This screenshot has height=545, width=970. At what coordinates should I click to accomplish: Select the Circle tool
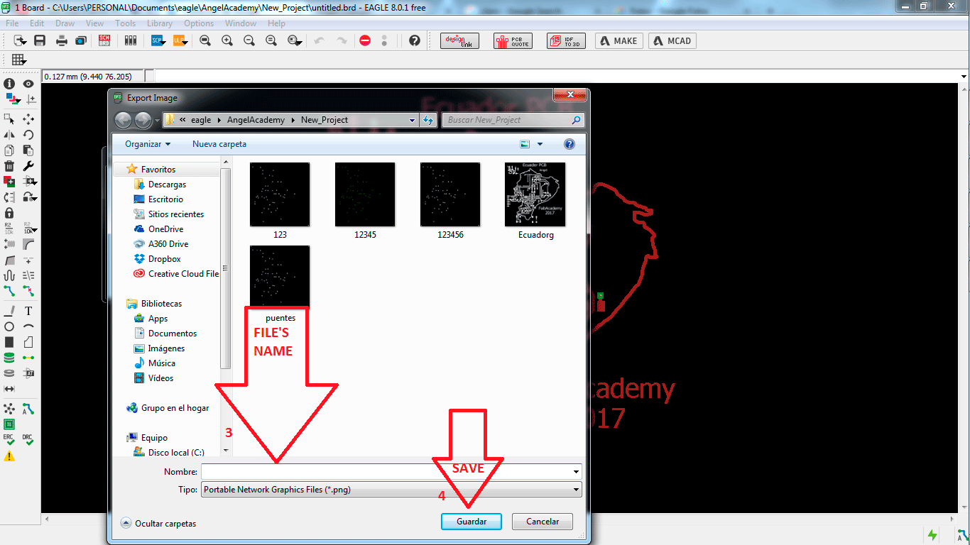tap(9, 326)
